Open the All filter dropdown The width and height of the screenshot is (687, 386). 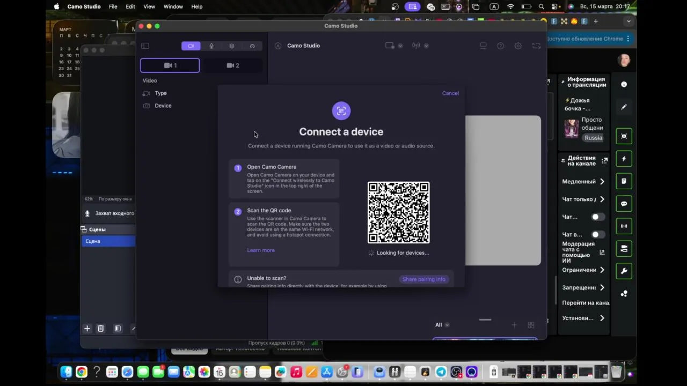(x=442, y=325)
